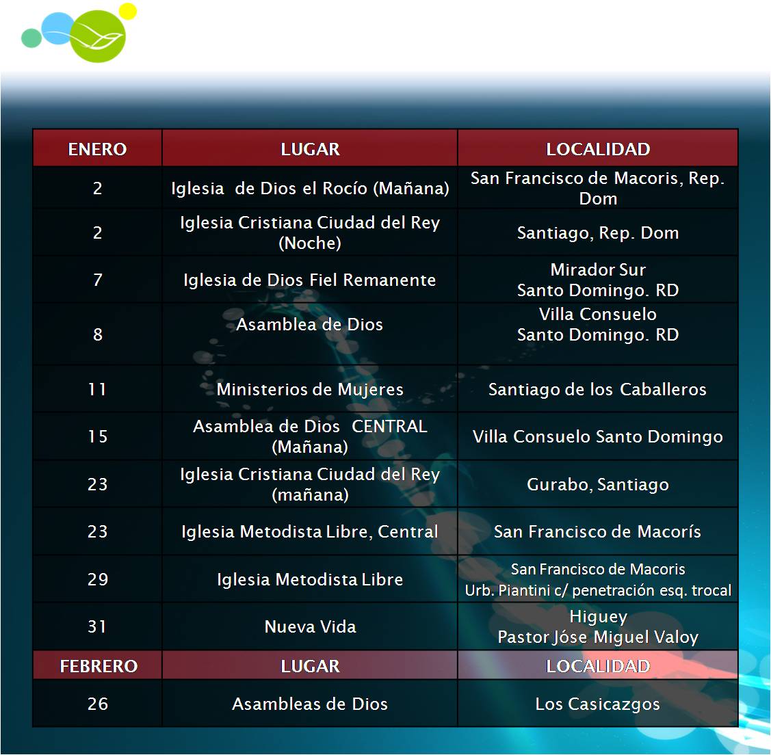Select Santiago de los Caballeros cell
The image size is (771, 755).
pos(597,390)
